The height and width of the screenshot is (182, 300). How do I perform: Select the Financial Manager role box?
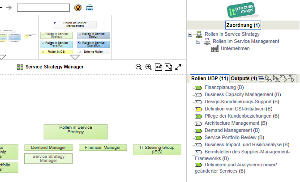[x=103, y=148]
